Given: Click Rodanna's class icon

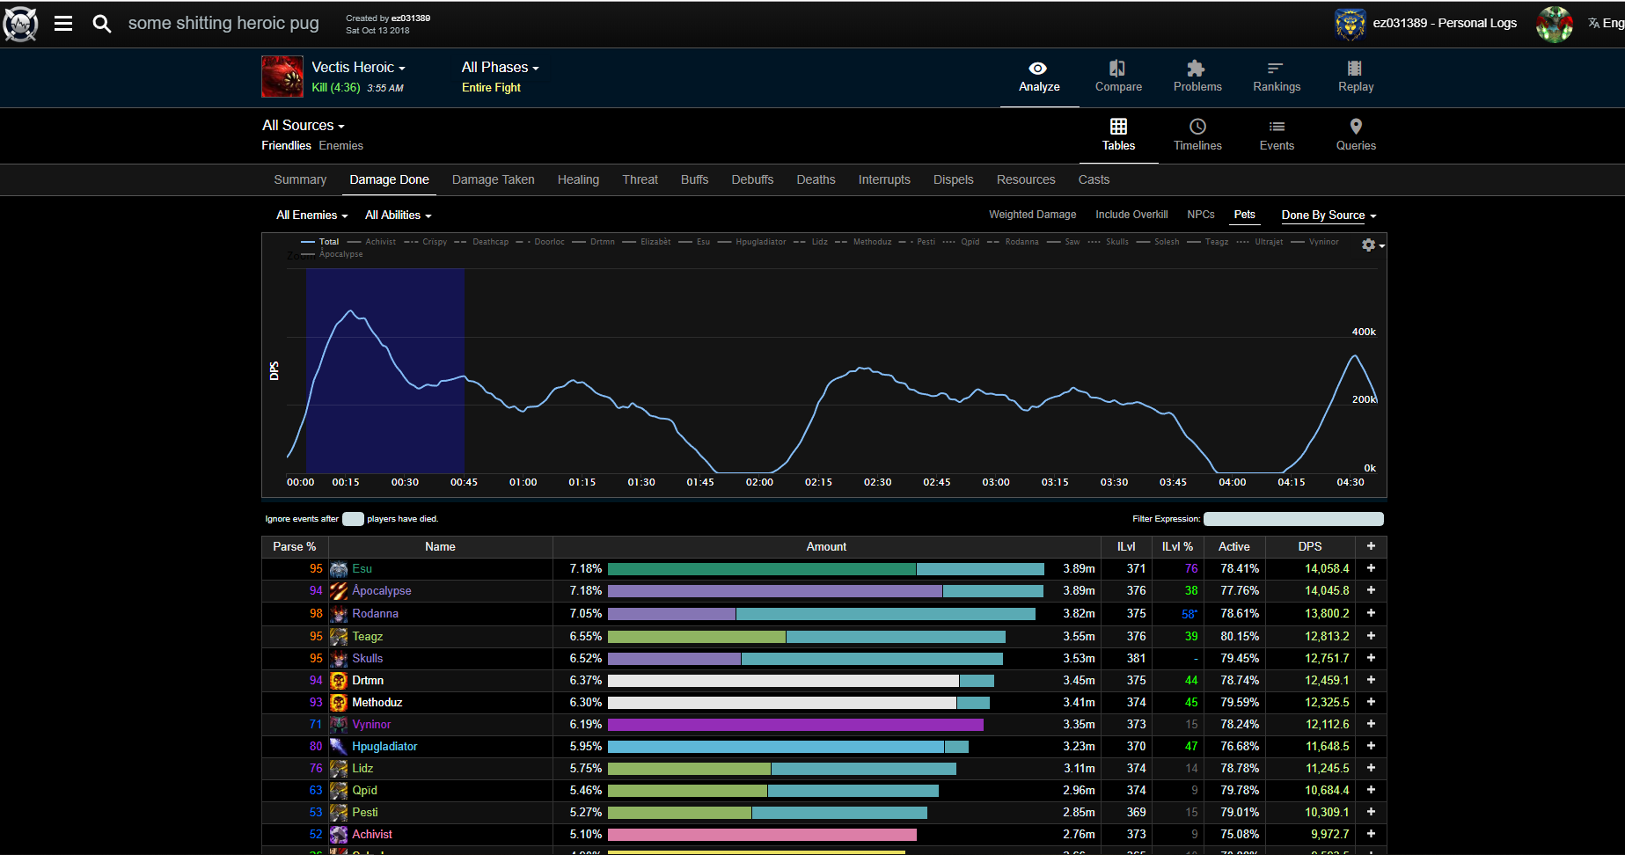Looking at the screenshot, I should pos(339,614).
